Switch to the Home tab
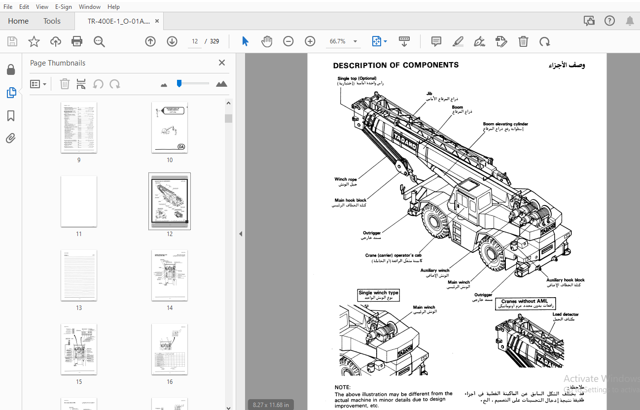 click(x=18, y=21)
